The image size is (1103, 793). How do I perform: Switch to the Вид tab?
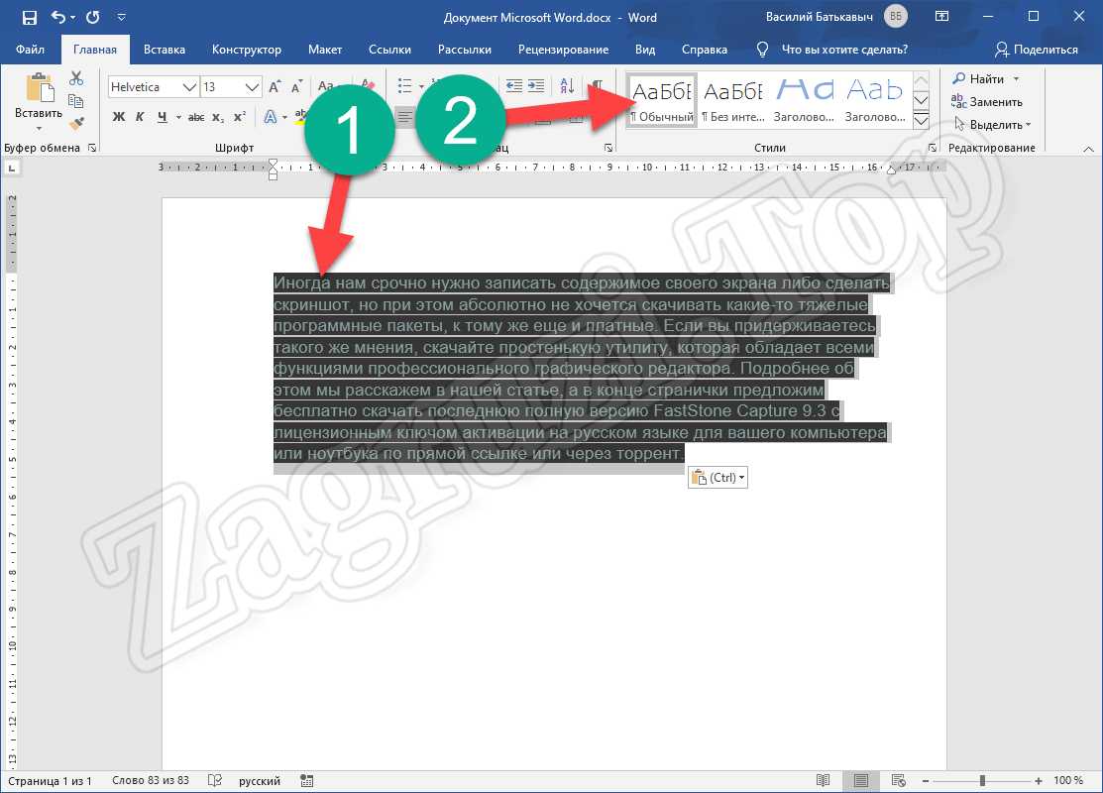click(645, 50)
